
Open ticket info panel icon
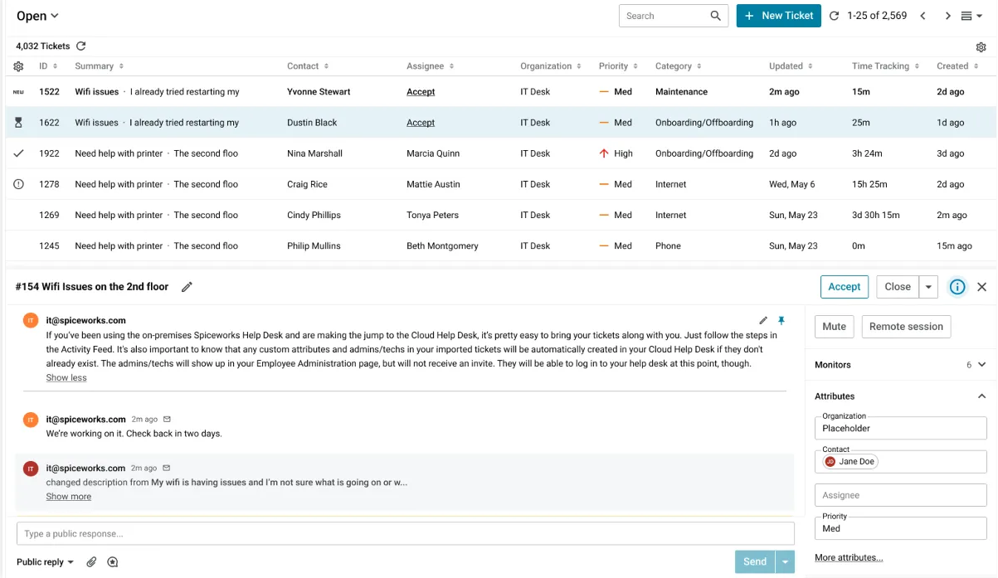coord(957,287)
